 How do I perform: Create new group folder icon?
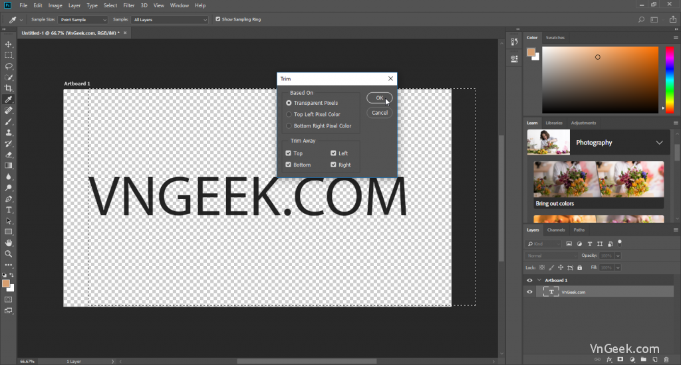tap(644, 360)
